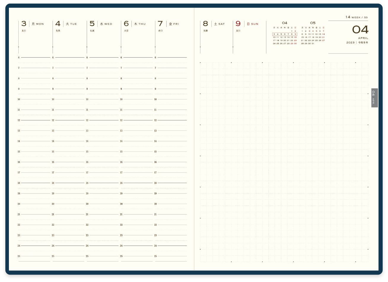Click the 友引 label under Sunday

[x=238, y=31]
